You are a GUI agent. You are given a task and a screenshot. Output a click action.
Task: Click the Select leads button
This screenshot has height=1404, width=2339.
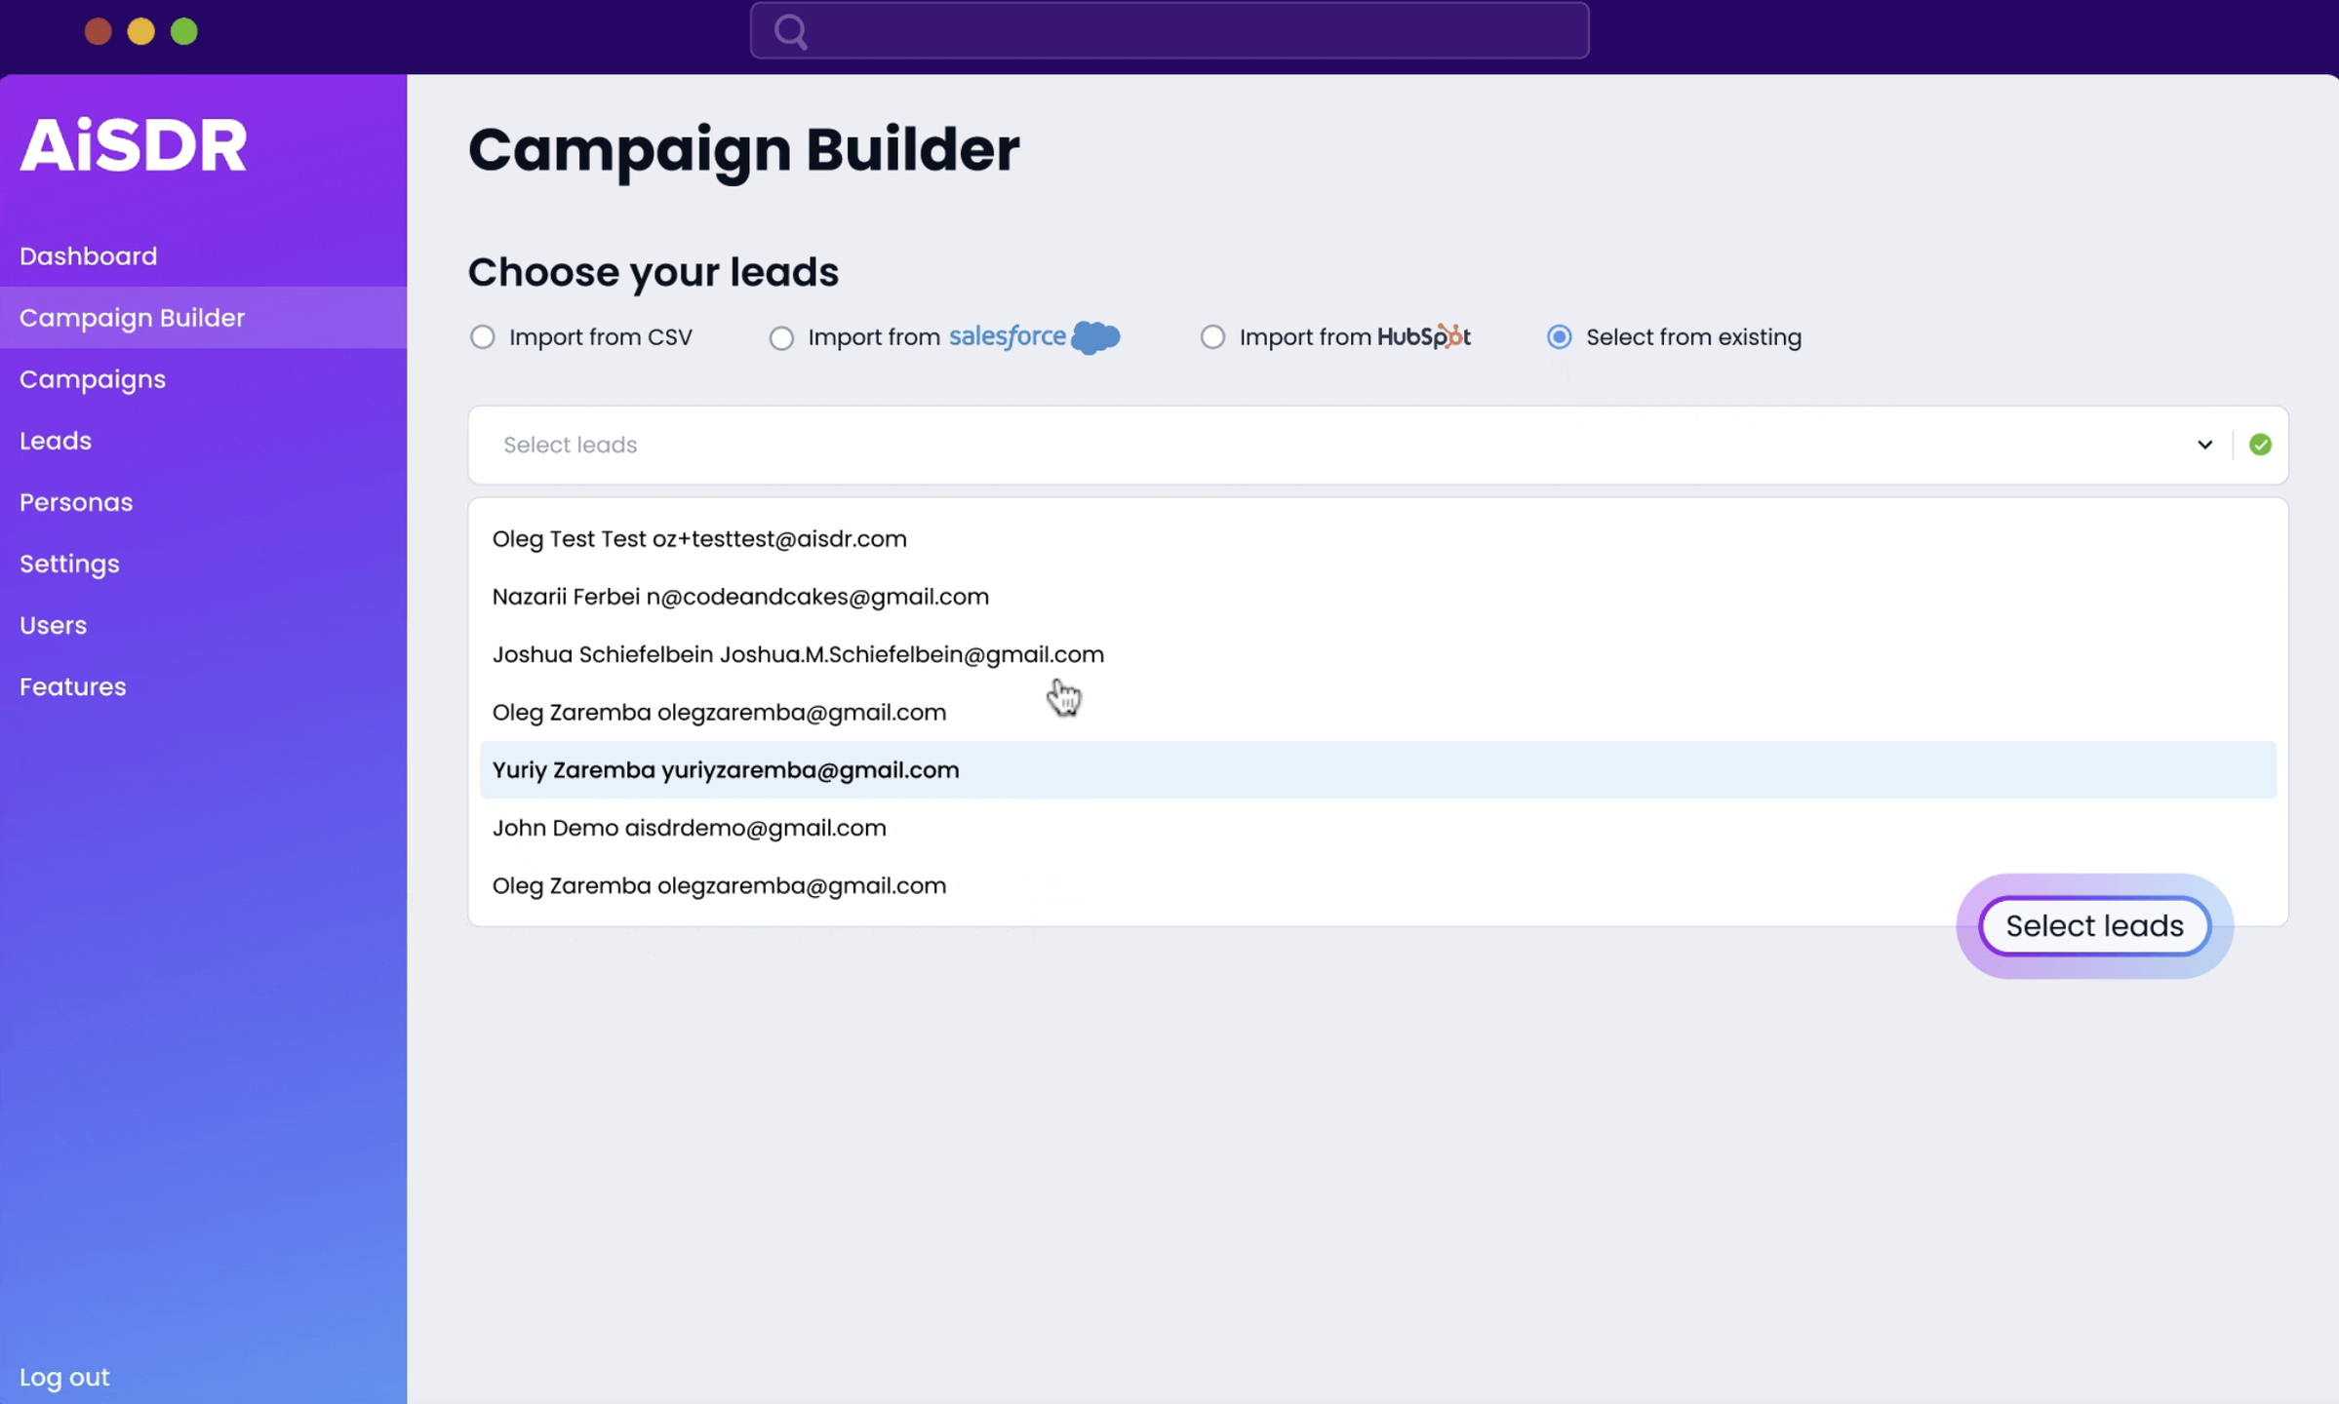[2094, 925]
